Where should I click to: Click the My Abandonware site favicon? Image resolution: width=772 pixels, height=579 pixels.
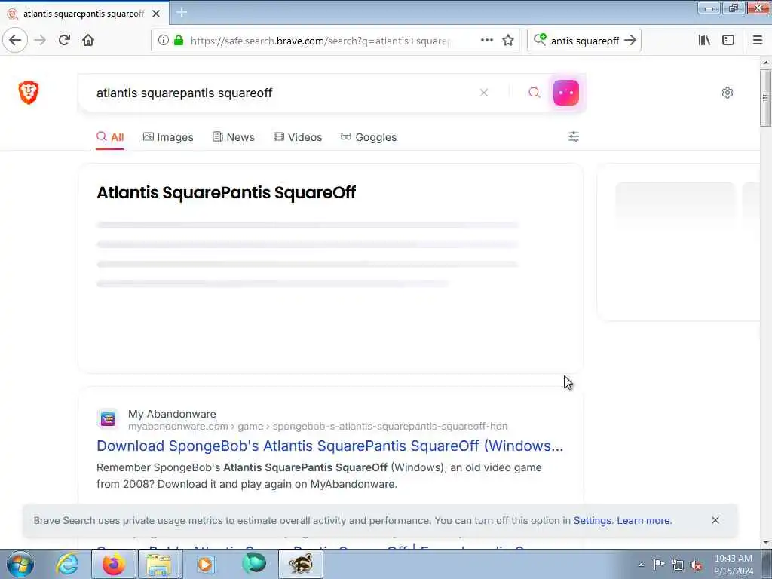tap(108, 419)
